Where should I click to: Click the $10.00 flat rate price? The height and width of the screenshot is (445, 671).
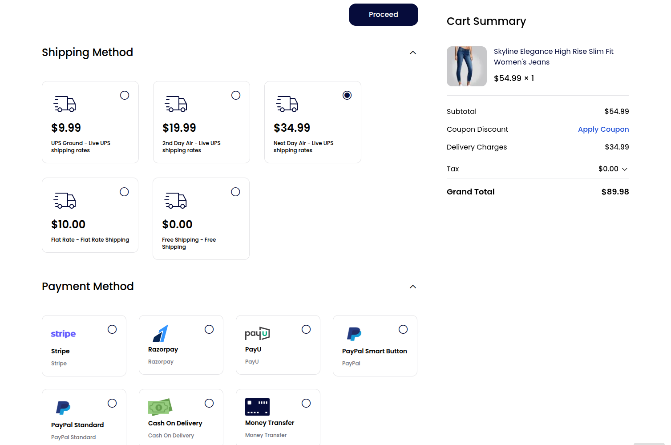[68, 224]
